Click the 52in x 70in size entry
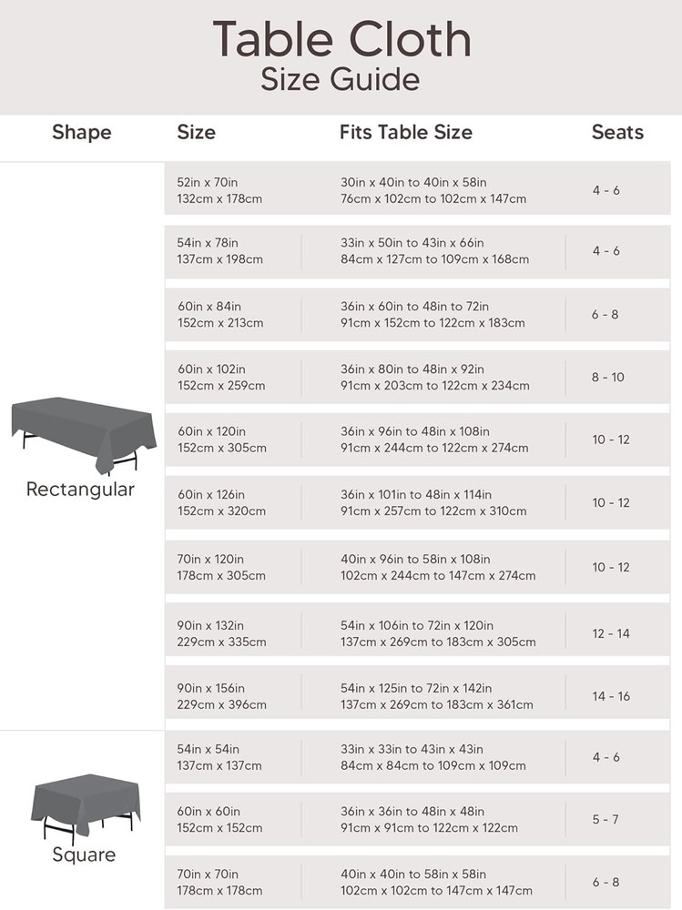The width and height of the screenshot is (682, 910). pos(208,182)
